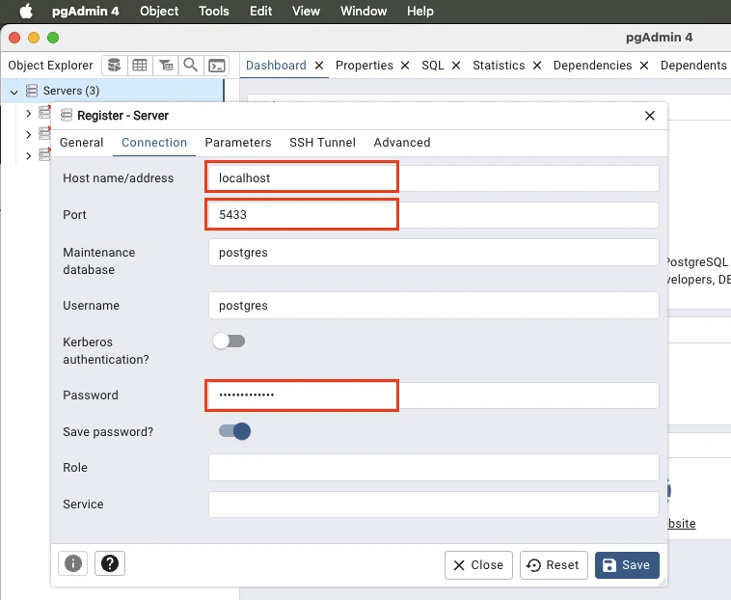This screenshot has height=600, width=731.
Task: Click the Close button in dialog footer
Action: click(x=478, y=565)
